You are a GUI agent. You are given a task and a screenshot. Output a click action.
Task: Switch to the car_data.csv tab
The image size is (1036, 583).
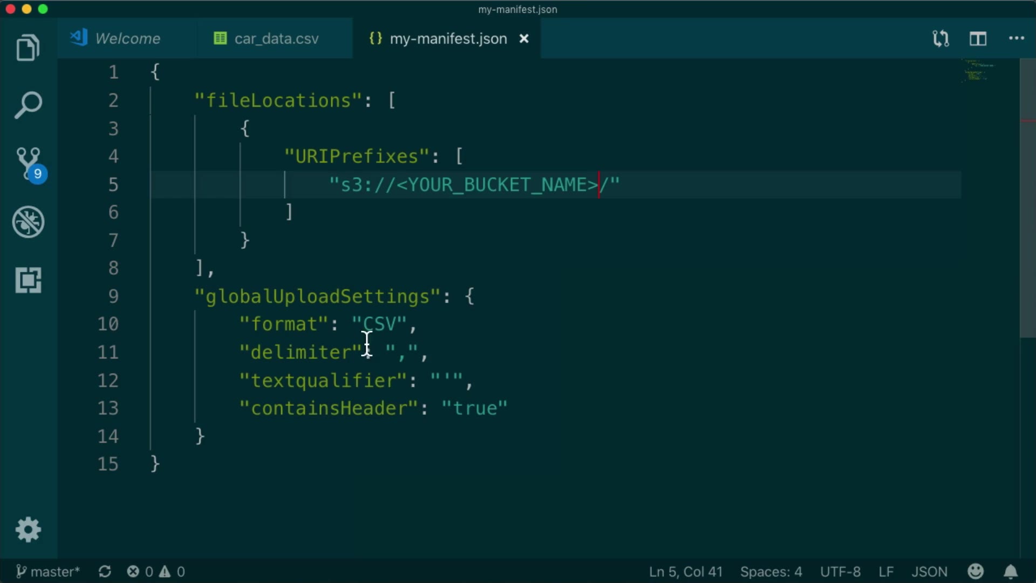tap(276, 39)
